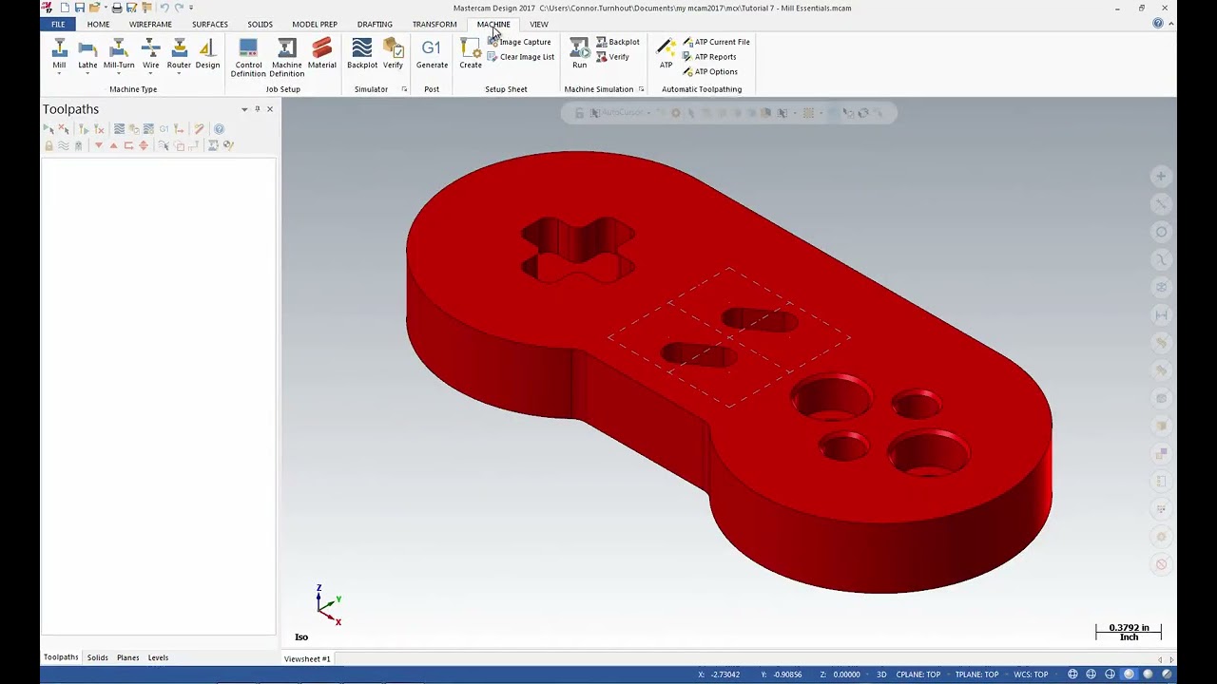This screenshot has height=684, width=1217.
Task: Expand the Machine Simulation dialog launcher
Action: click(x=641, y=89)
